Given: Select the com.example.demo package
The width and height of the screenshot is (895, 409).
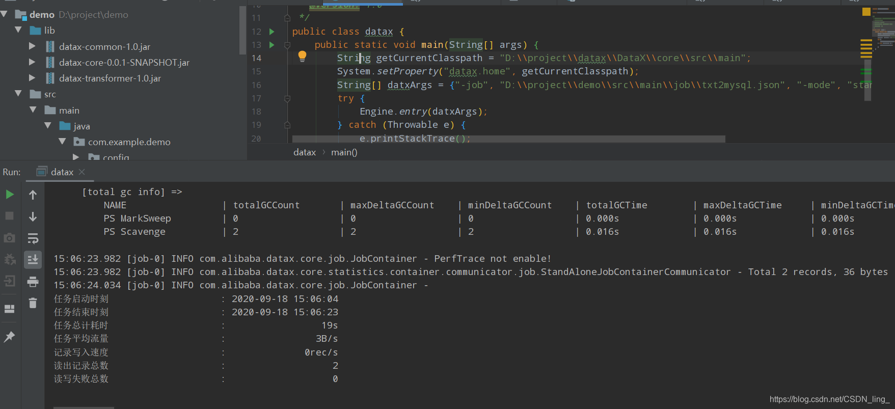Looking at the screenshot, I should [129, 142].
